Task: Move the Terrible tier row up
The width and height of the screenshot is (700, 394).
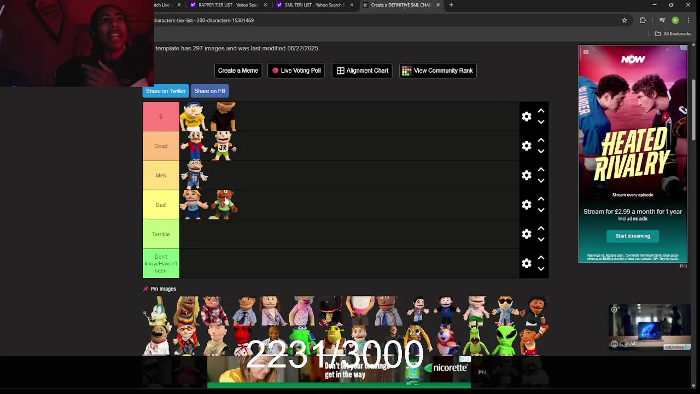Action: pos(541,228)
